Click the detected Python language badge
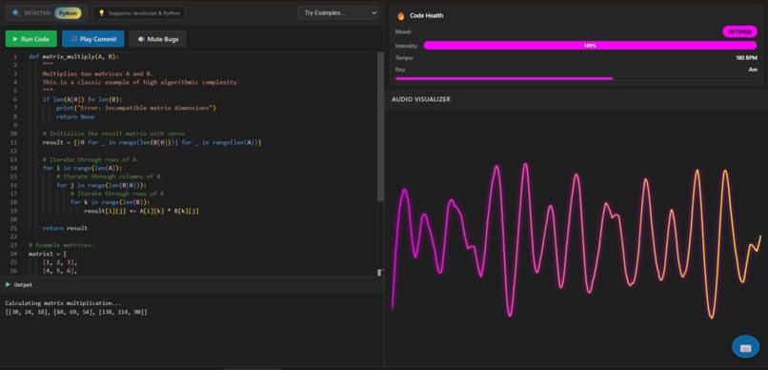The image size is (768, 370). tap(68, 13)
